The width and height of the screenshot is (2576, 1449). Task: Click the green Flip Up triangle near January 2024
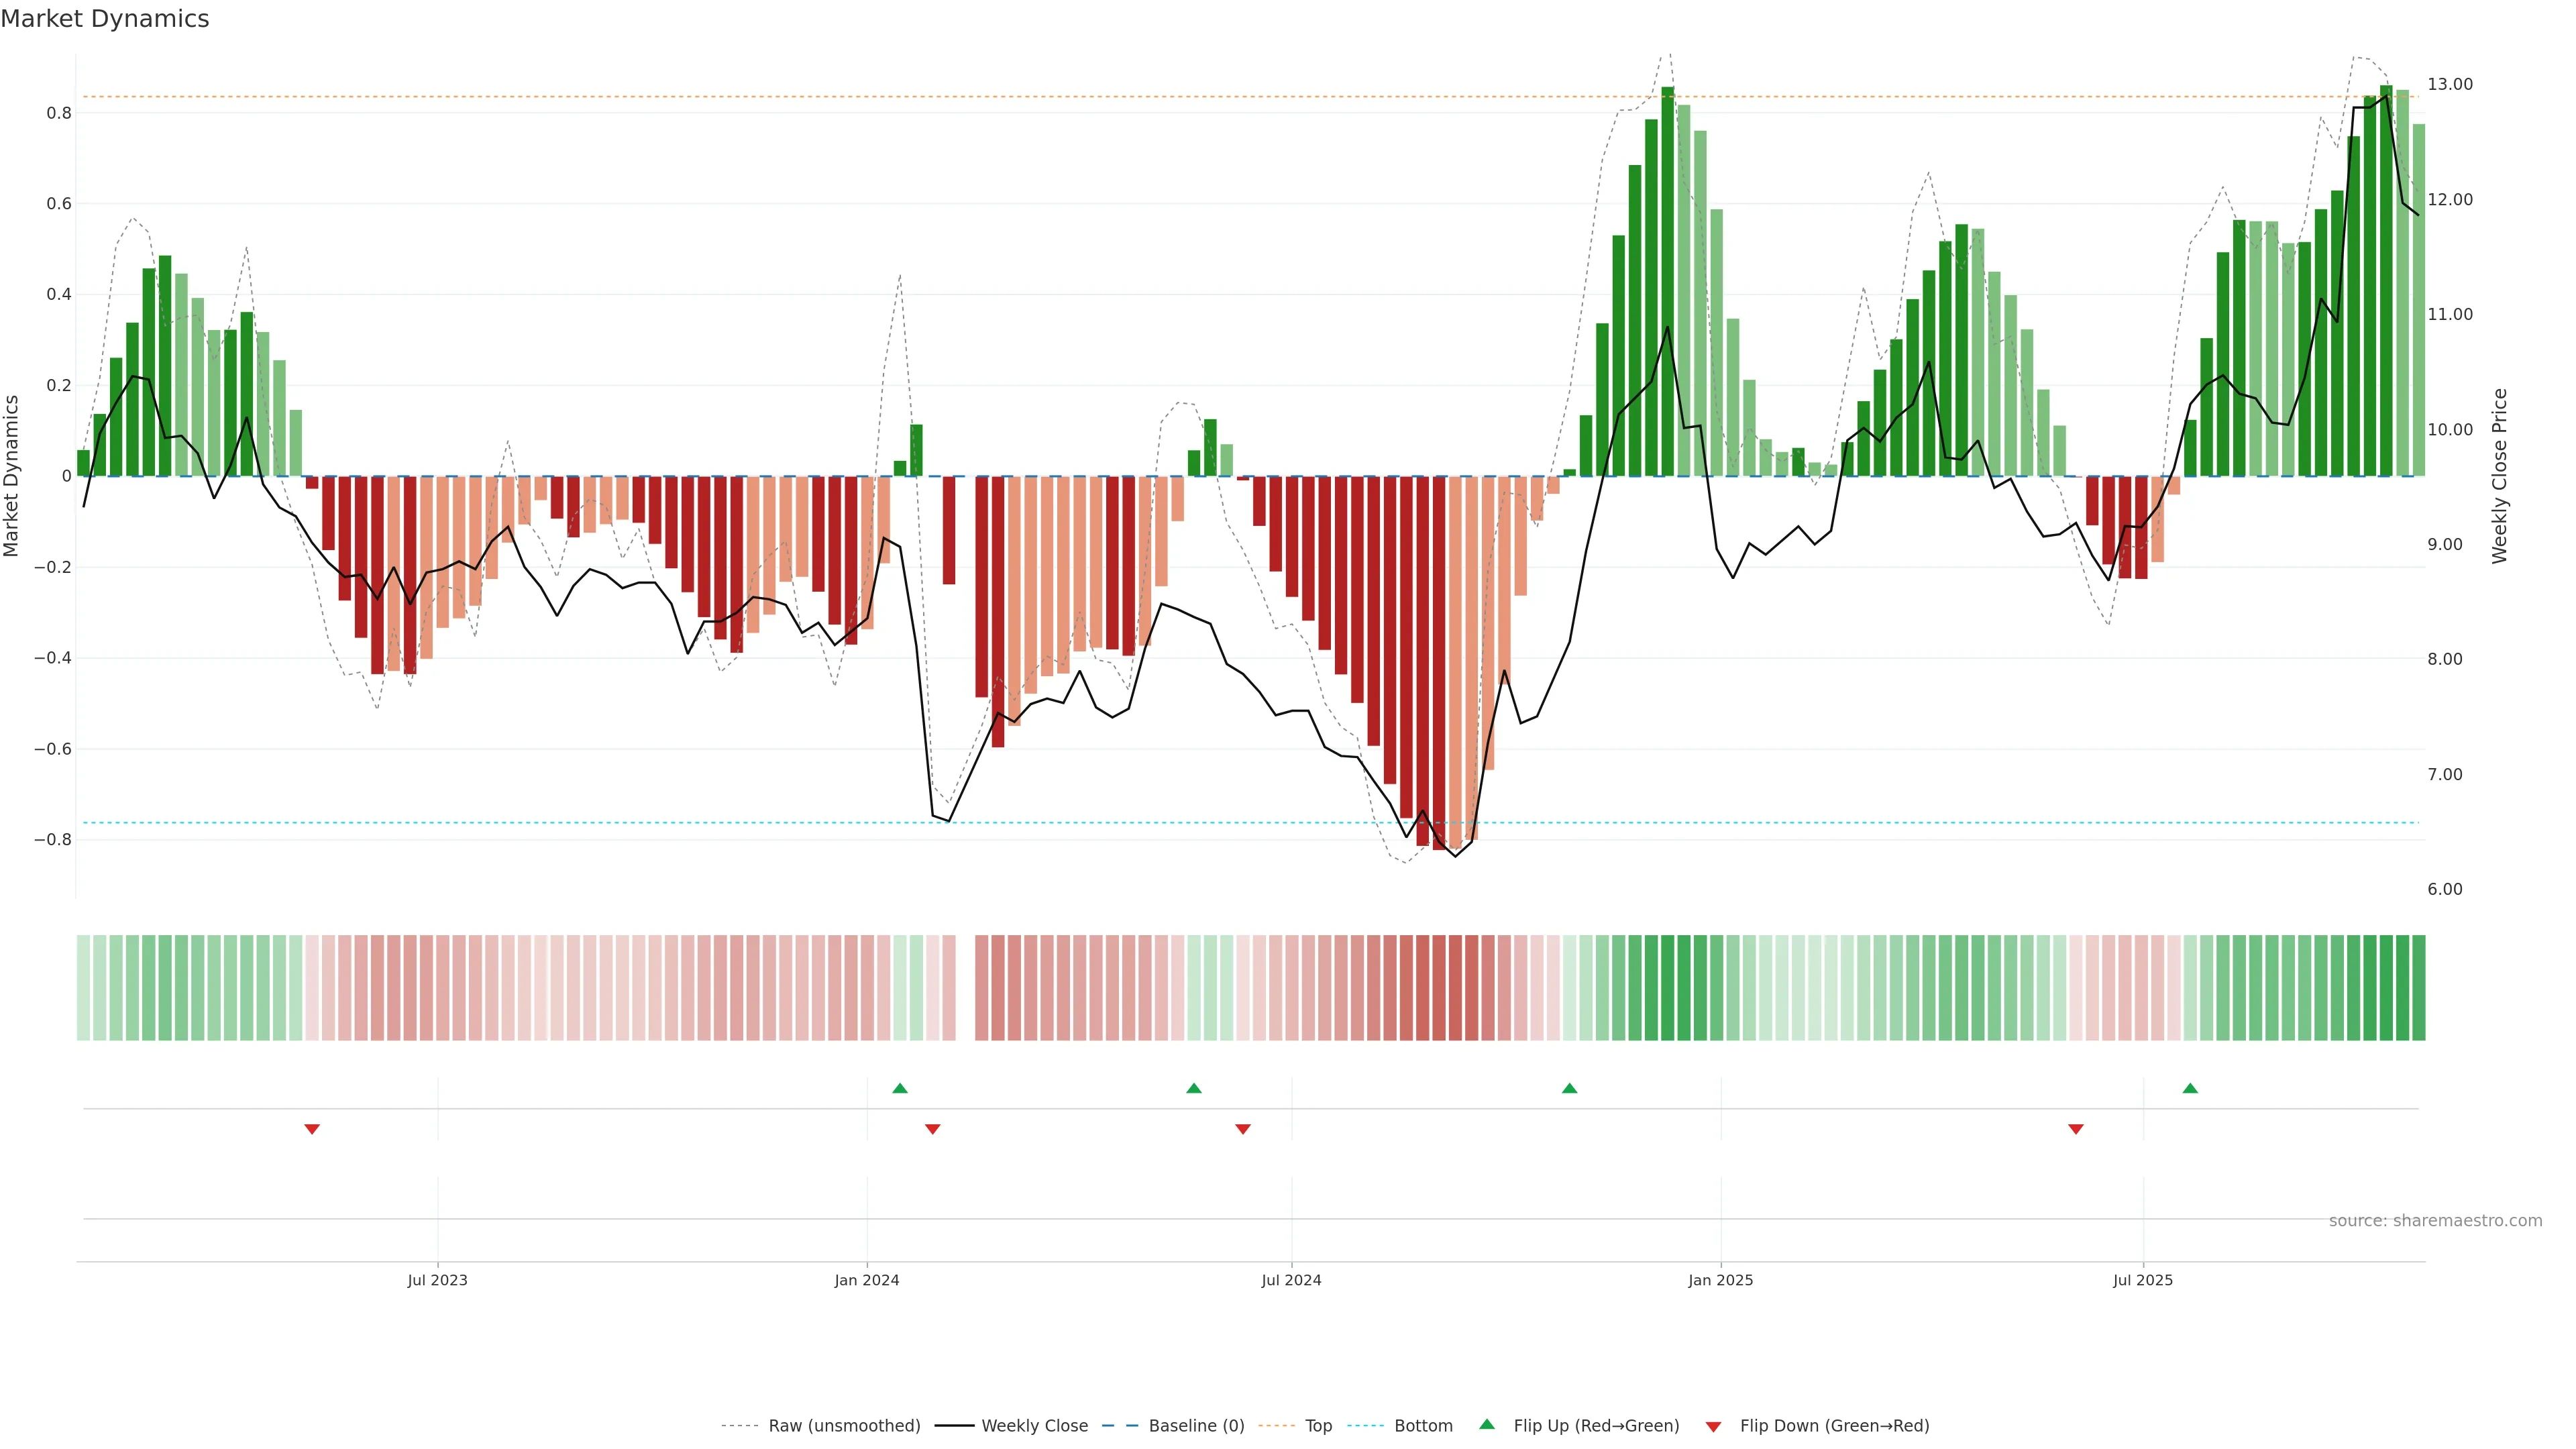[x=899, y=1088]
